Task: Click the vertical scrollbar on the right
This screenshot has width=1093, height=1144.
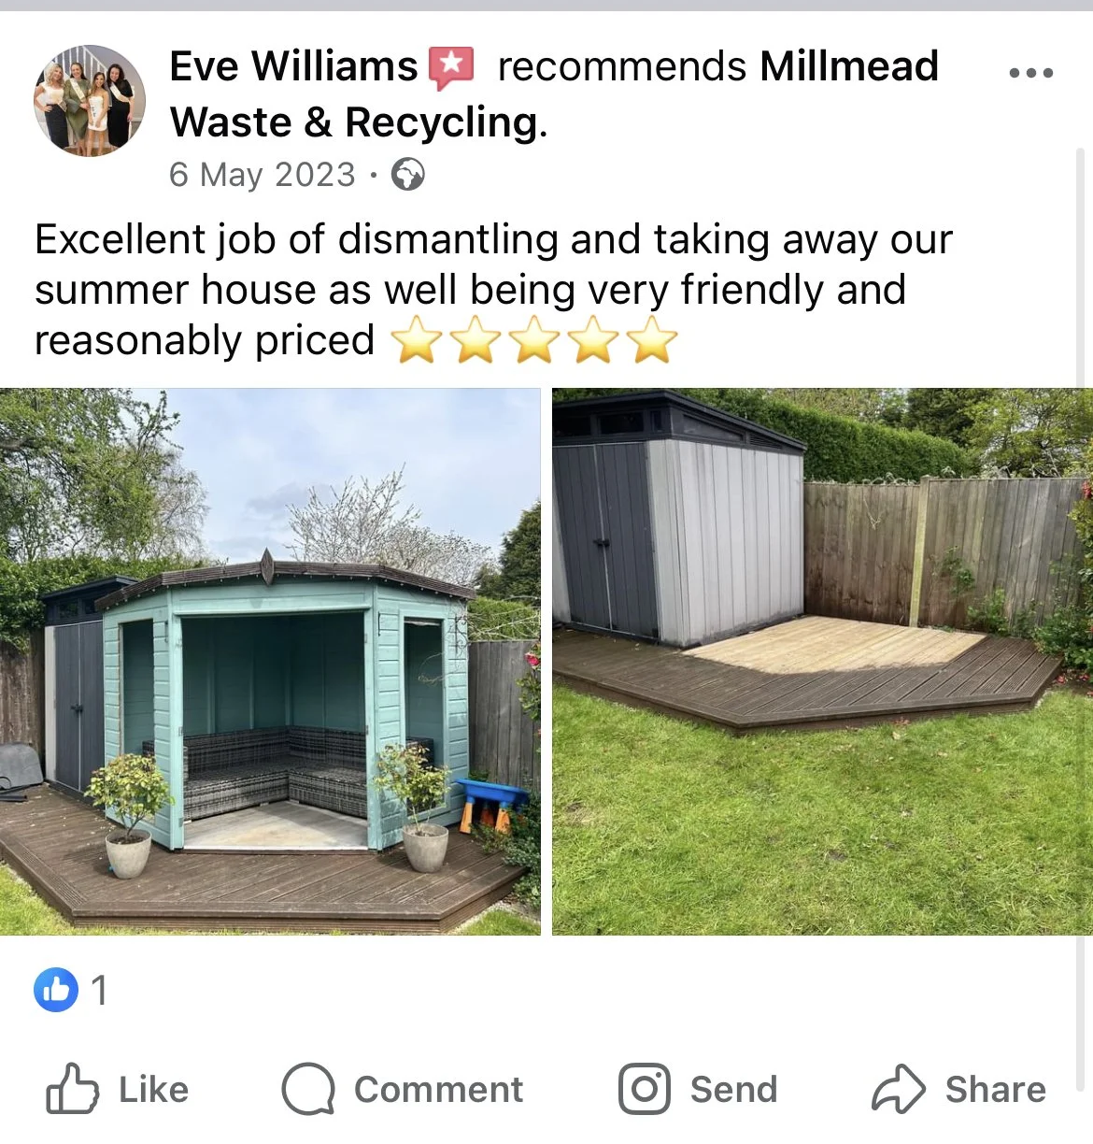Action: pos(1082,617)
